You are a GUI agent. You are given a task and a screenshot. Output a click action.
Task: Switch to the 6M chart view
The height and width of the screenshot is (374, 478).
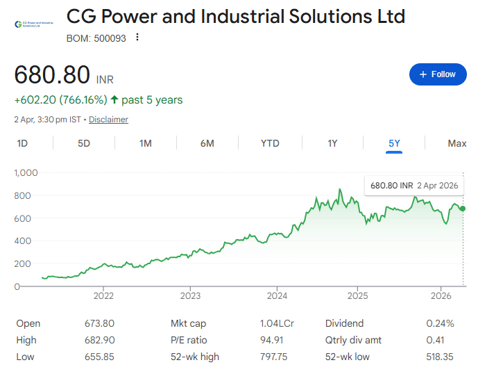click(207, 143)
